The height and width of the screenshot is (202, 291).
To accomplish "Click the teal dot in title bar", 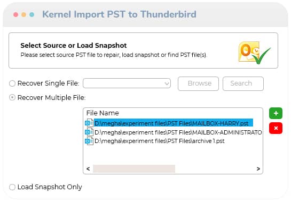I will tap(32, 14).
